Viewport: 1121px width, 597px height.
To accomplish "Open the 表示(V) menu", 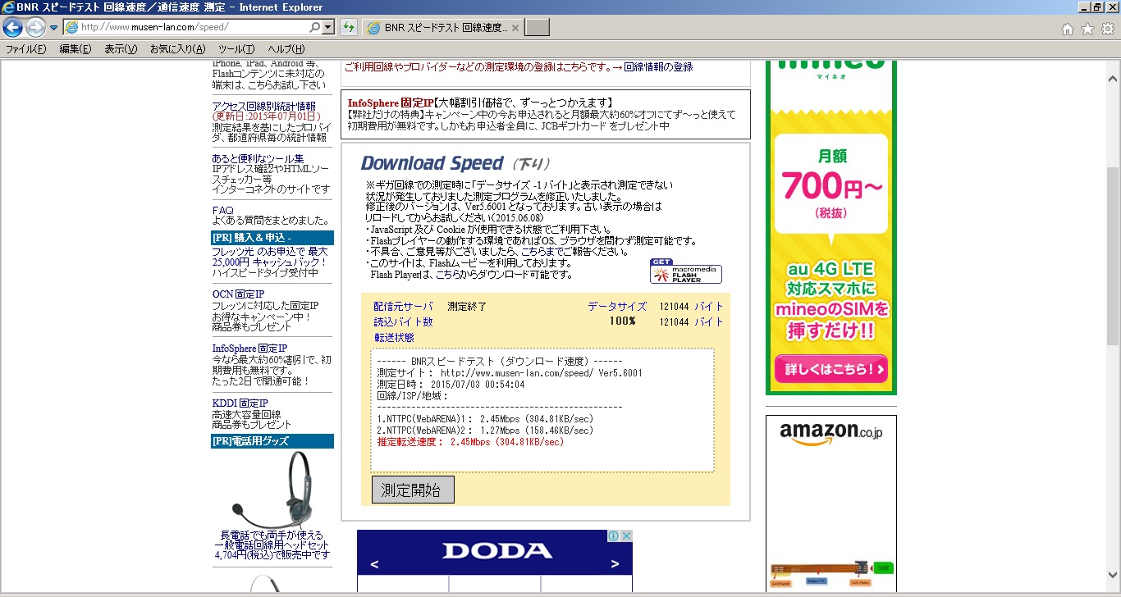I will pos(121,49).
